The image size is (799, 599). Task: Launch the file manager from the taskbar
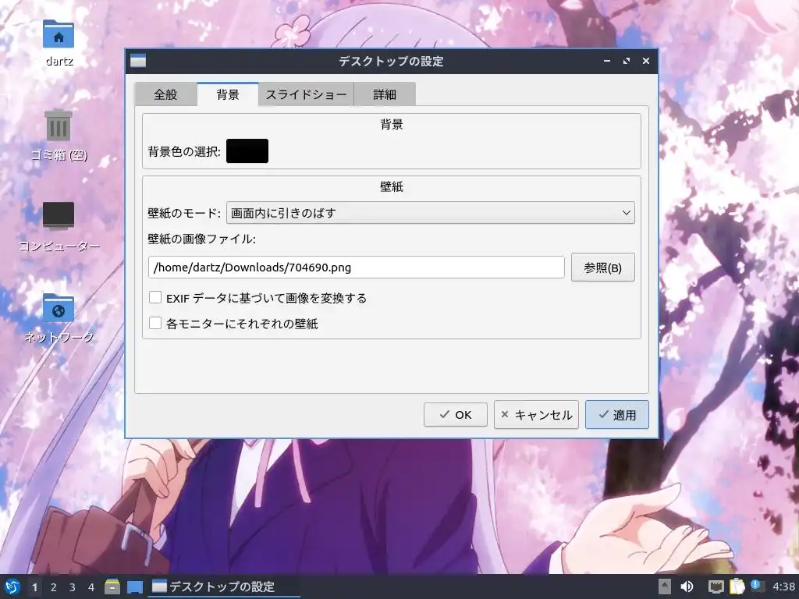(x=112, y=587)
